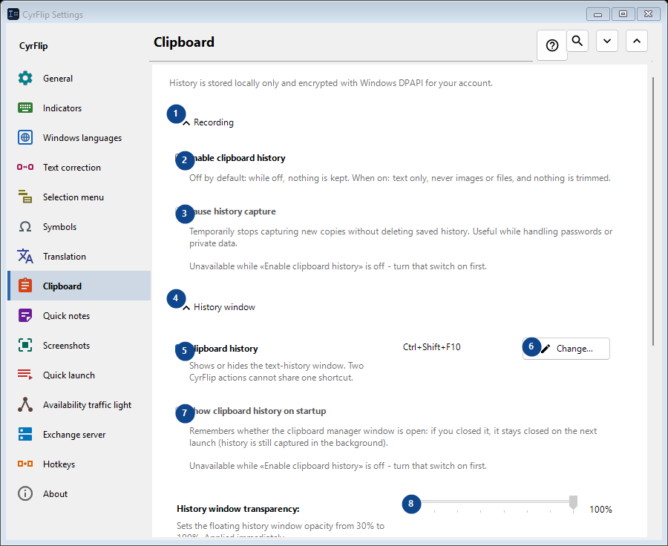Click the Clipboard page title

[184, 42]
